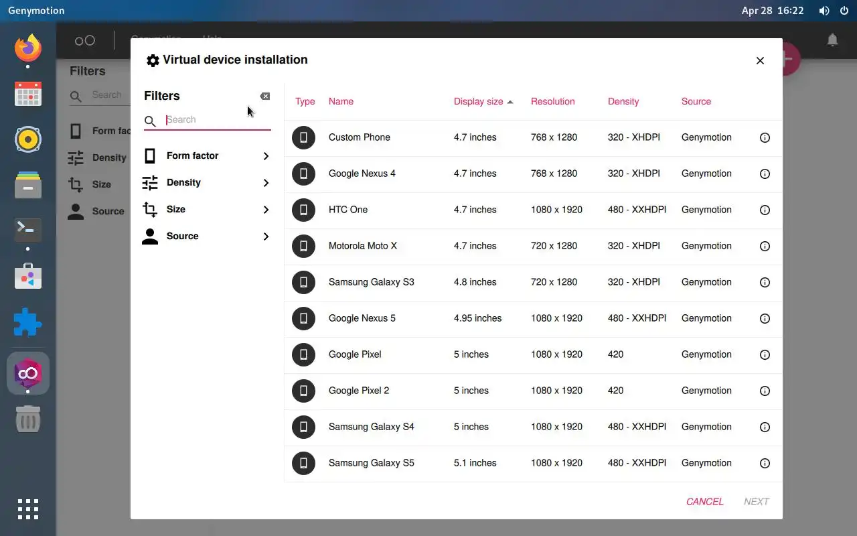The image size is (857, 536).
Task: Clear filters with the backspace icon
Action: pyautogui.click(x=265, y=96)
